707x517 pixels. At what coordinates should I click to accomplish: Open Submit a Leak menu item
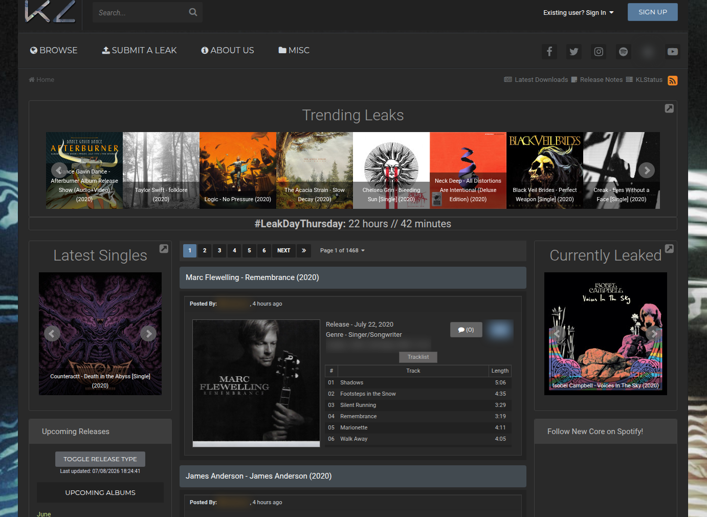click(139, 50)
